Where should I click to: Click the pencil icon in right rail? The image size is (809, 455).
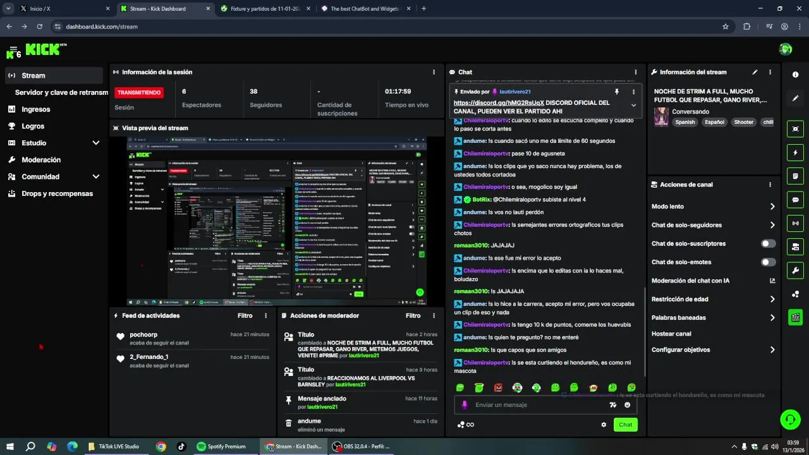pos(795,99)
